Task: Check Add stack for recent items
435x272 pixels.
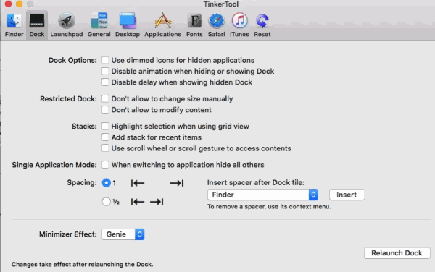Action: [105, 137]
